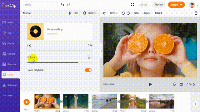Remove the music track
The height and width of the screenshot is (112, 200).
pos(89,13)
